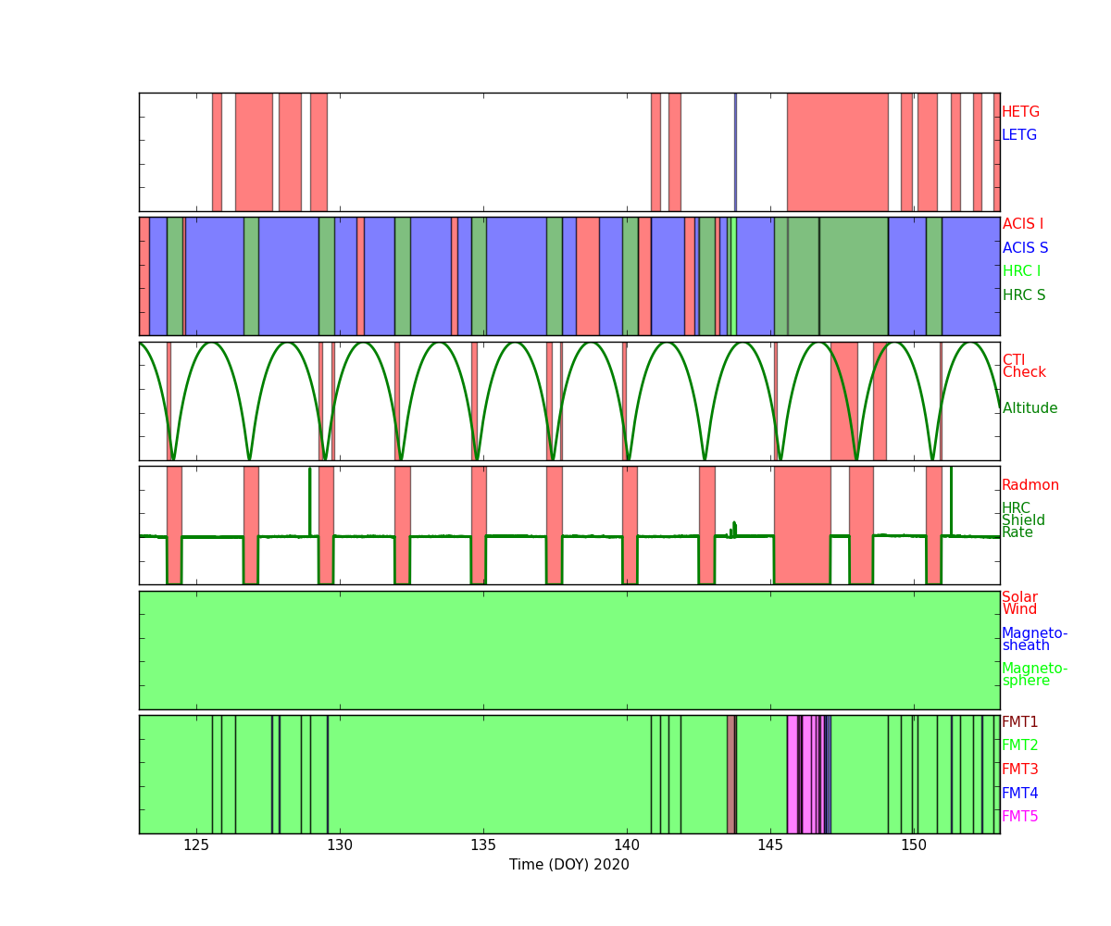The height and width of the screenshot is (926, 1111).
Task: Click the FMT5 legend label
Action: coord(1019,817)
